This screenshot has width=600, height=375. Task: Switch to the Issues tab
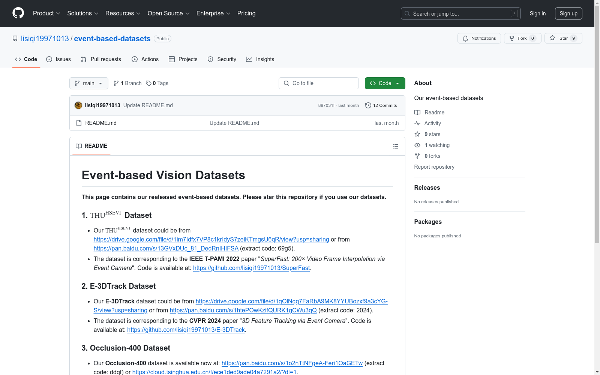point(58,59)
